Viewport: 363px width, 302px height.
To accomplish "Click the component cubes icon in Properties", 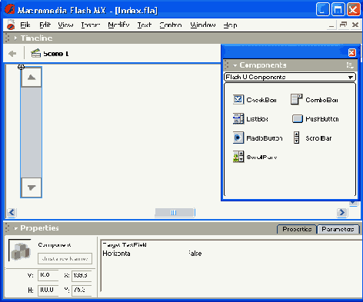I will (20, 251).
